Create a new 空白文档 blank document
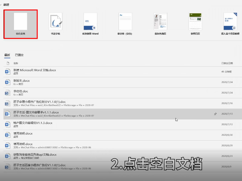This screenshot has width=242, height=181. tap(21, 24)
